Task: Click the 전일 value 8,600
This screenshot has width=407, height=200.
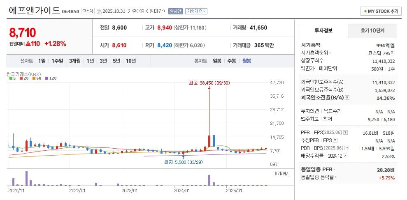Action: (119, 28)
